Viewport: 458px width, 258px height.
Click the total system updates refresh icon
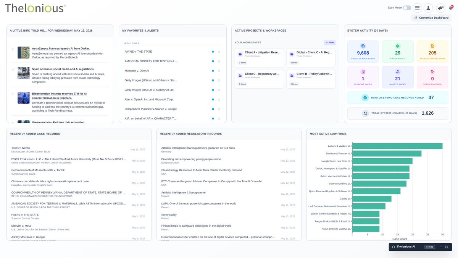[x=365, y=113]
